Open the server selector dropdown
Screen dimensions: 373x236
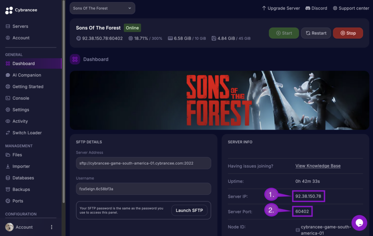pyautogui.click(x=102, y=8)
